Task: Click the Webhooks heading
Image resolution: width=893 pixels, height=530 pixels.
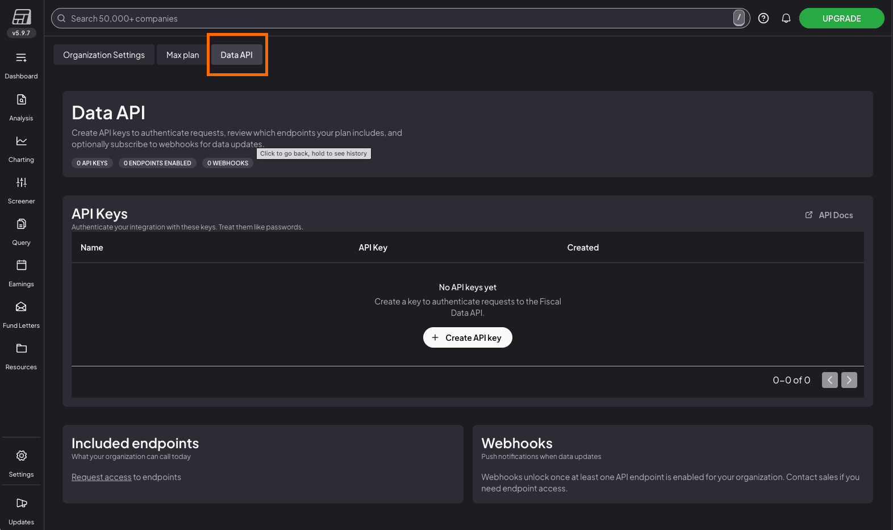Action: click(x=517, y=443)
